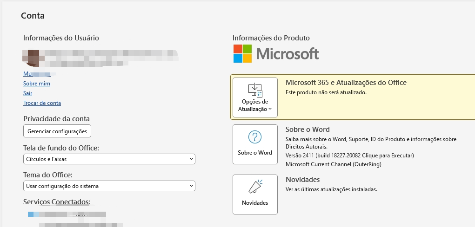Click the Gerenciar configurações button

[57, 131]
